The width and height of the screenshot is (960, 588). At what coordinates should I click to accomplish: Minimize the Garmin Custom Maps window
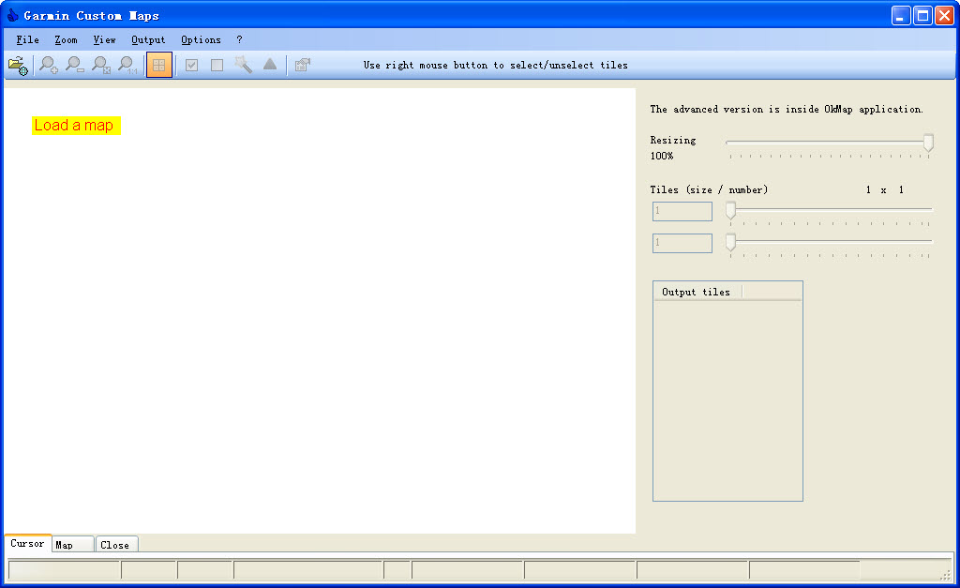pos(901,15)
